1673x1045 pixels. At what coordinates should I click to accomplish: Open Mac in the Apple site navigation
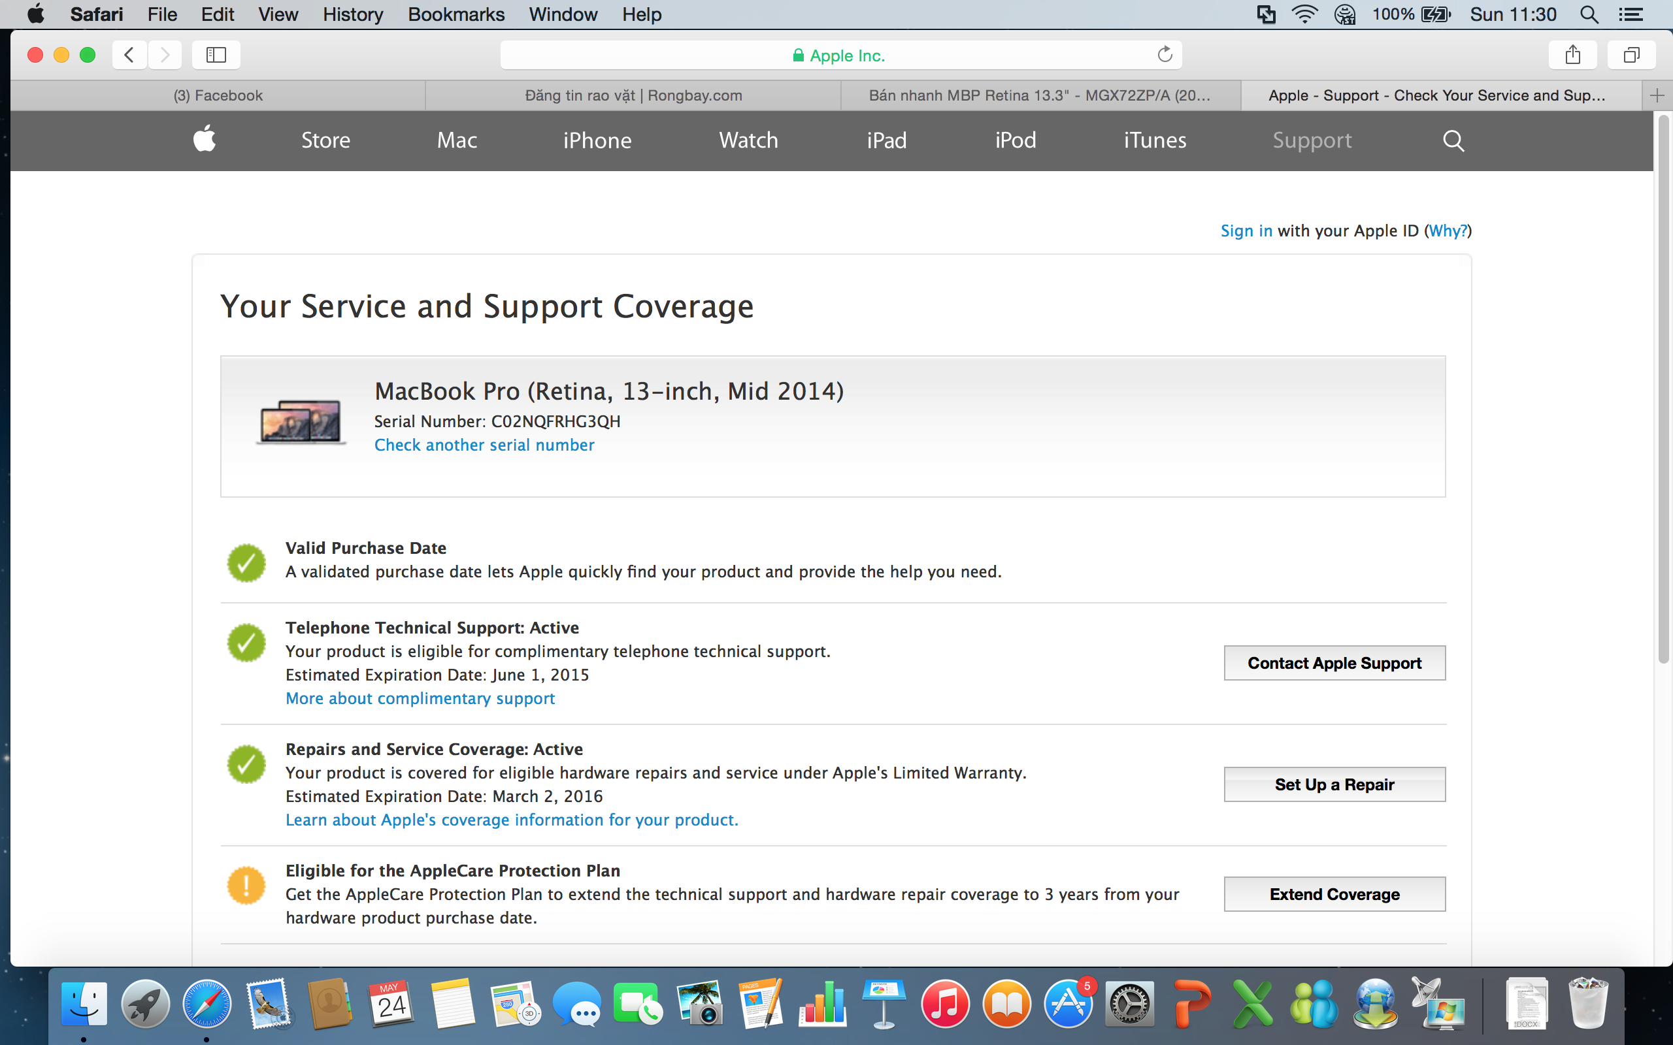pos(457,140)
